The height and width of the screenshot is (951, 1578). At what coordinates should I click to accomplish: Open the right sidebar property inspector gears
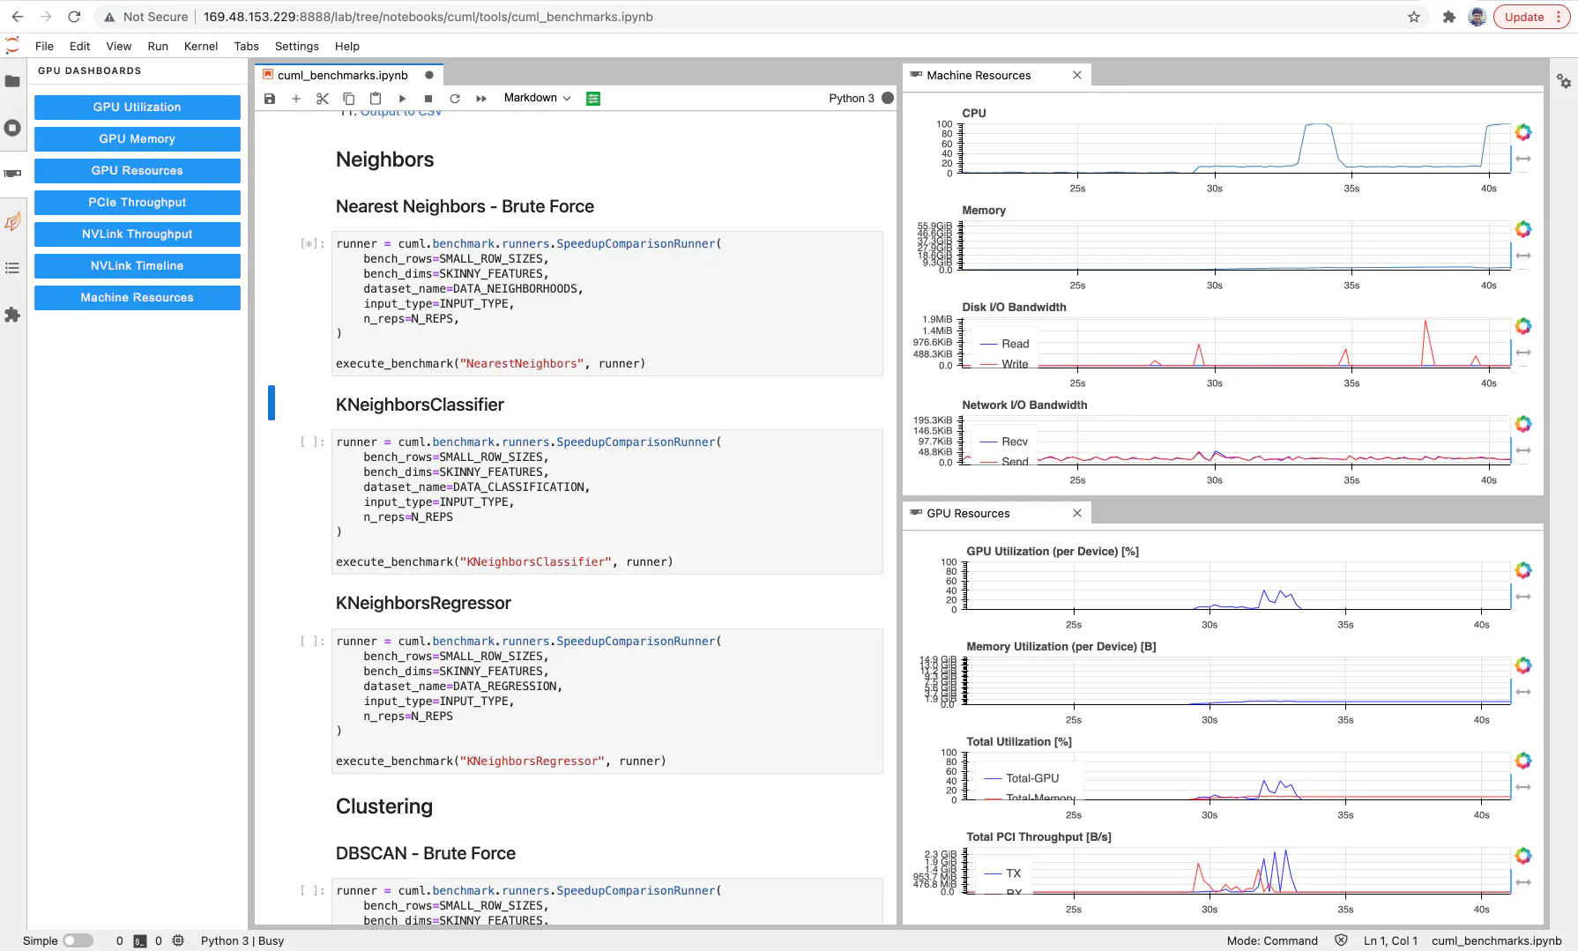pyautogui.click(x=1564, y=81)
